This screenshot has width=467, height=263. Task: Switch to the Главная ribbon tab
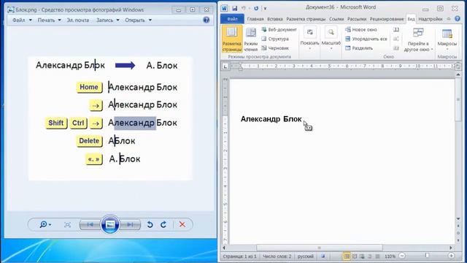(255, 19)
